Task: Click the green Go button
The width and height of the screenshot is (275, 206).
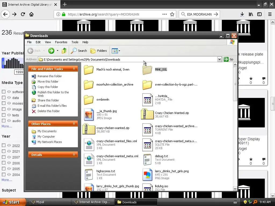Action: click(x=229, y=59)
